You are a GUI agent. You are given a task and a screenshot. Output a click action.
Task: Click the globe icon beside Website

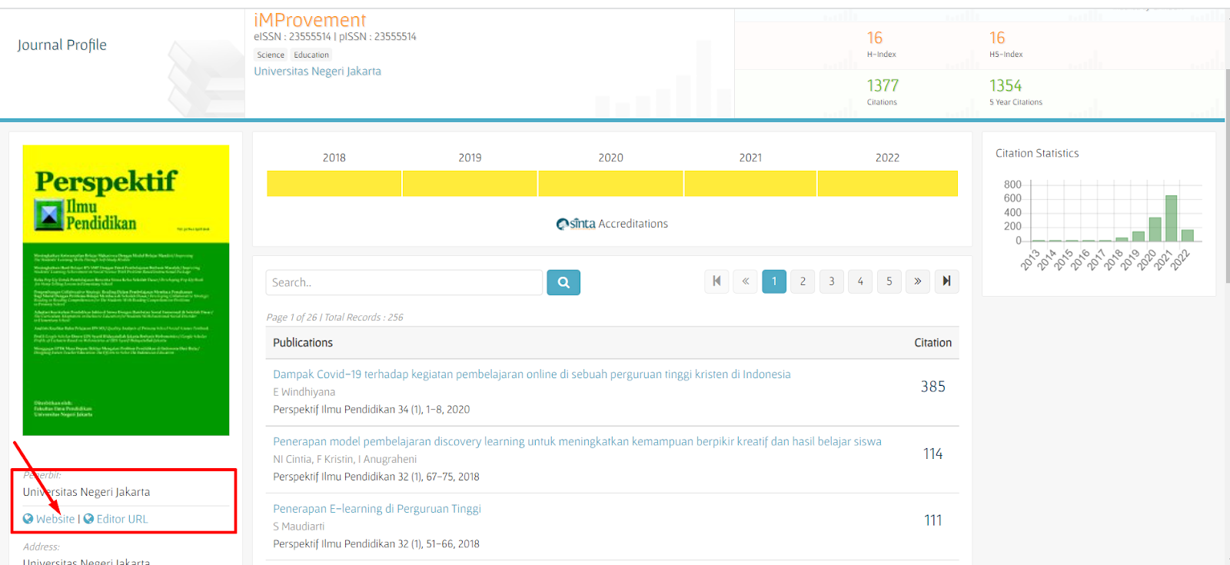coord(28,519)
